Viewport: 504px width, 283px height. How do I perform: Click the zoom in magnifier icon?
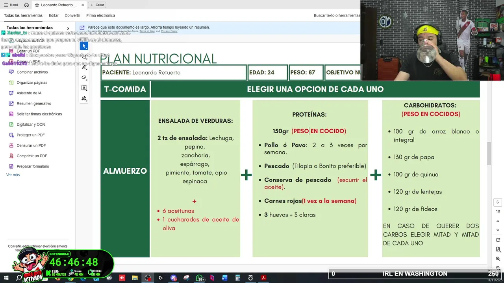(498, 259)
